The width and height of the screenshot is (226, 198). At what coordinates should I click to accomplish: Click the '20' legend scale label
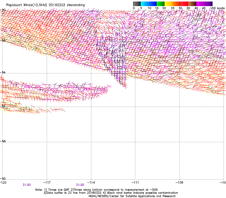[164, 8]
